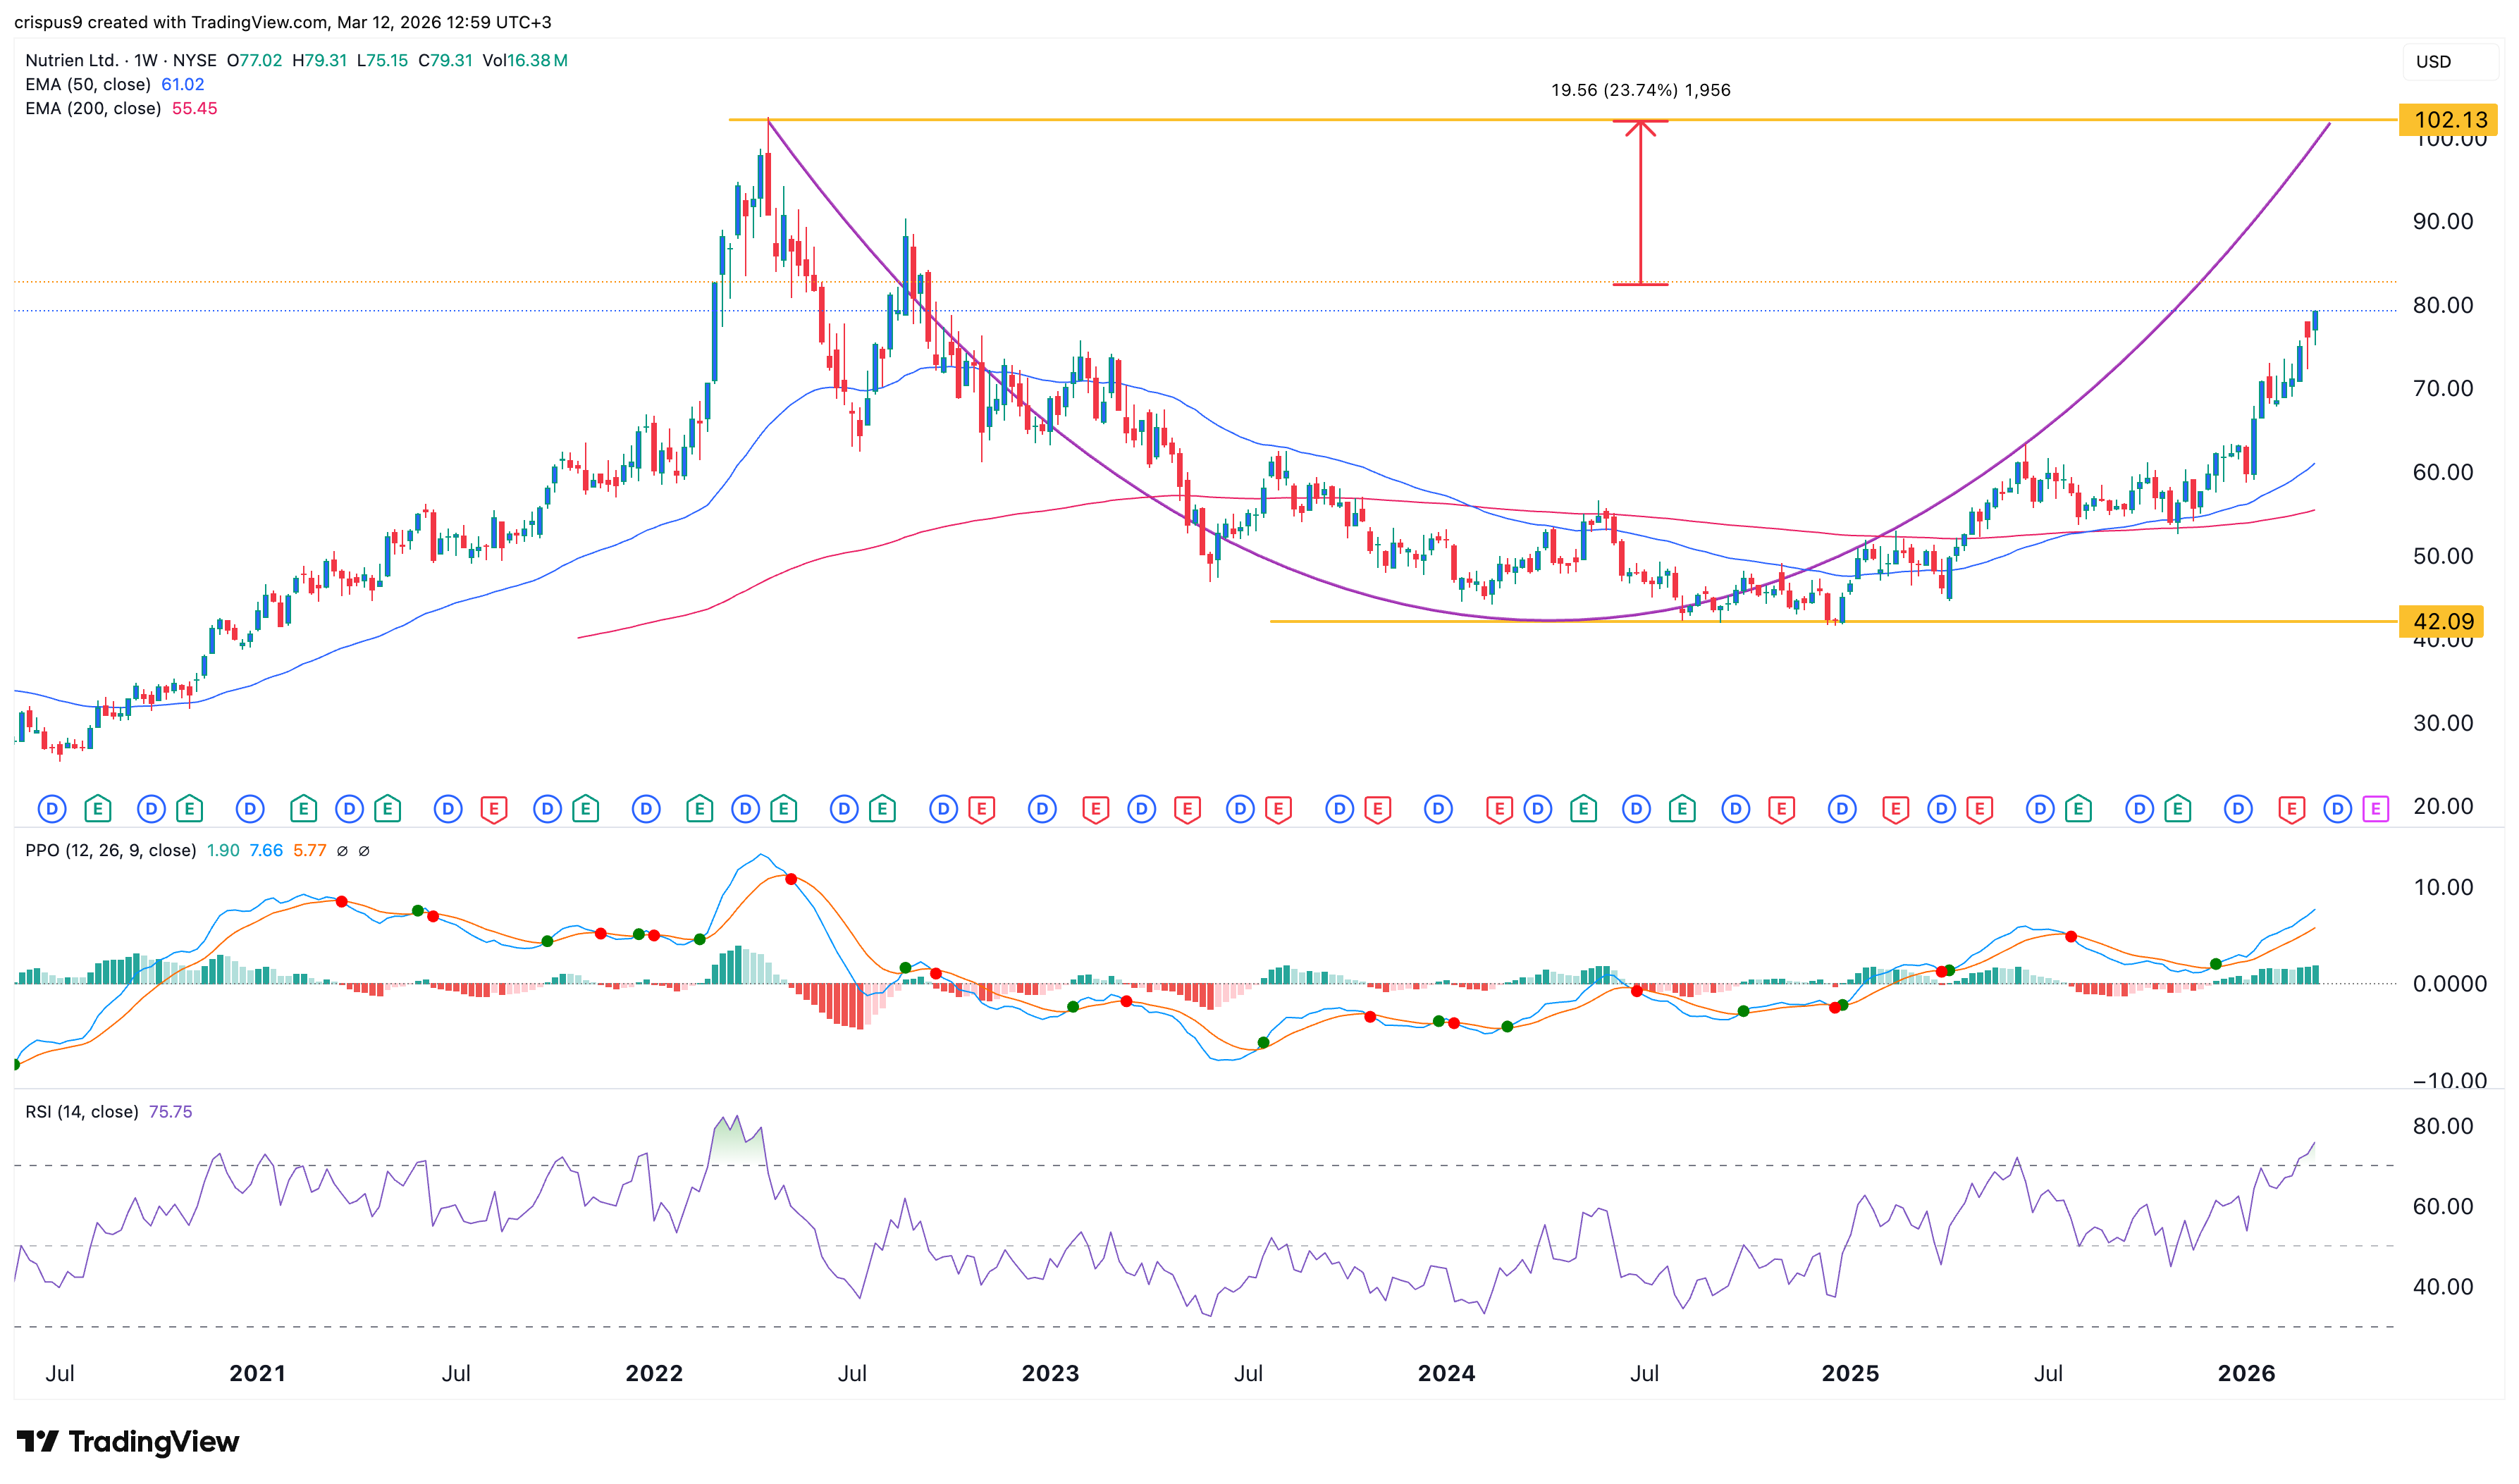Screen dimensions: 2519x1484
Task: Click the 2024 label on time axis
Action: (x=1446, y=1374)
